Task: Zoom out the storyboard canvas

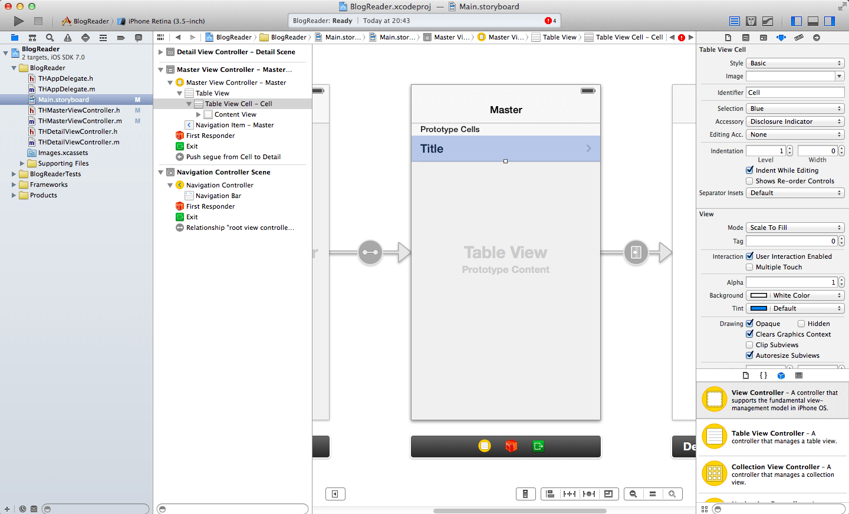Action: coord(633,494)
